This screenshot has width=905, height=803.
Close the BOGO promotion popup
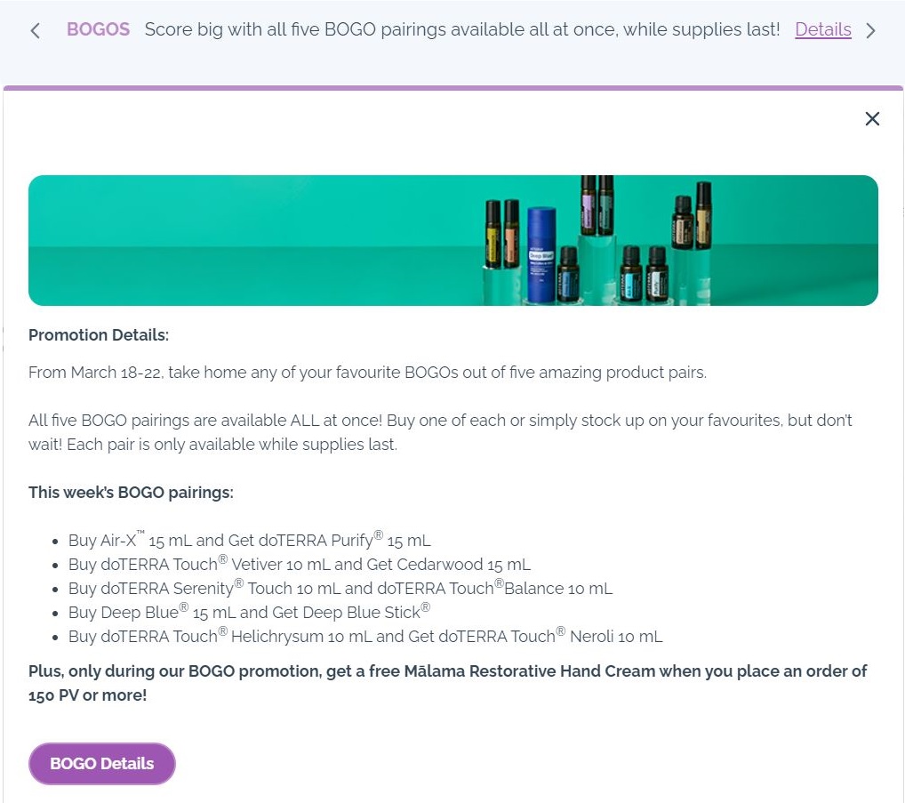click(872, 119)
